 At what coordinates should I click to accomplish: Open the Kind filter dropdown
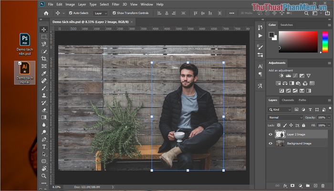[x=280, y=109]
